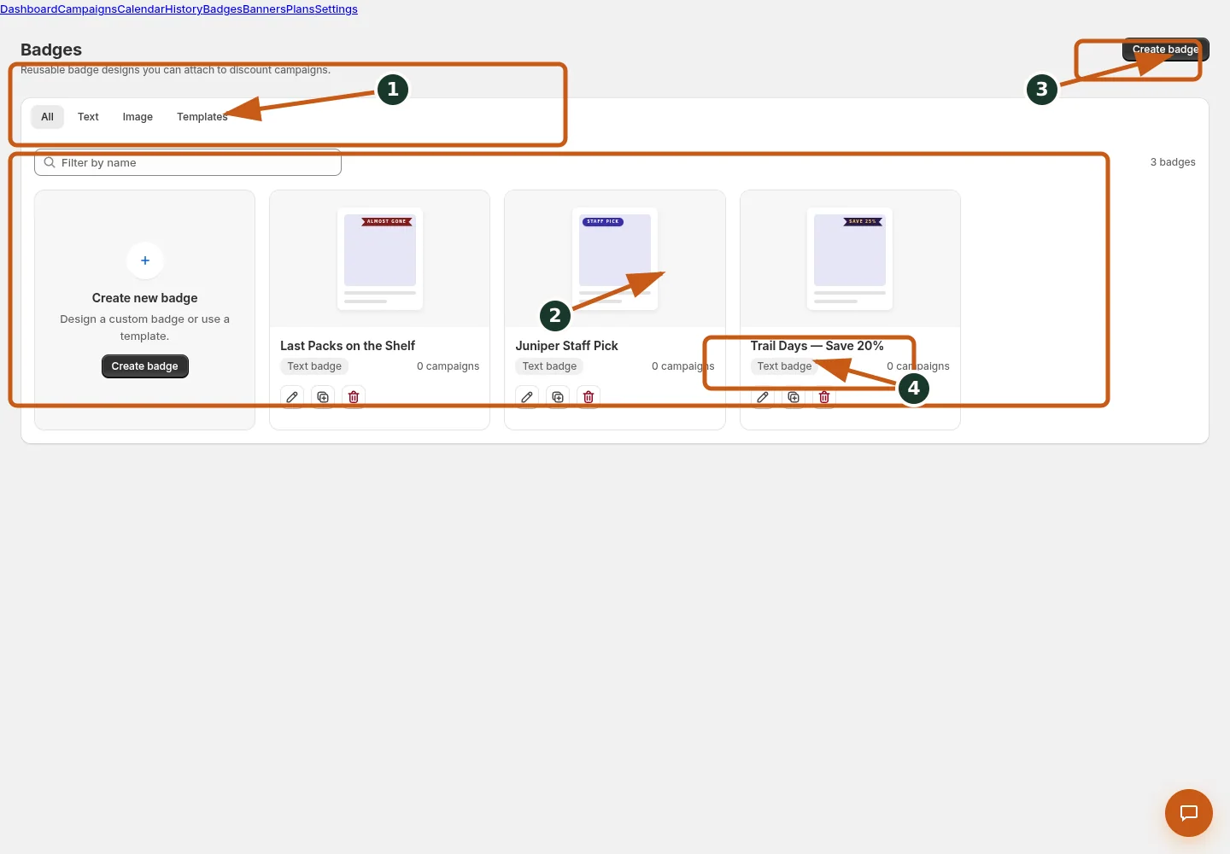Click the Juniper Staff Pick title
Screen dimensions: 1230x854
566,346
